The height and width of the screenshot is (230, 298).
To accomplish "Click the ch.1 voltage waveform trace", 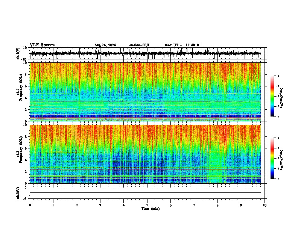I will coord(145,53).
